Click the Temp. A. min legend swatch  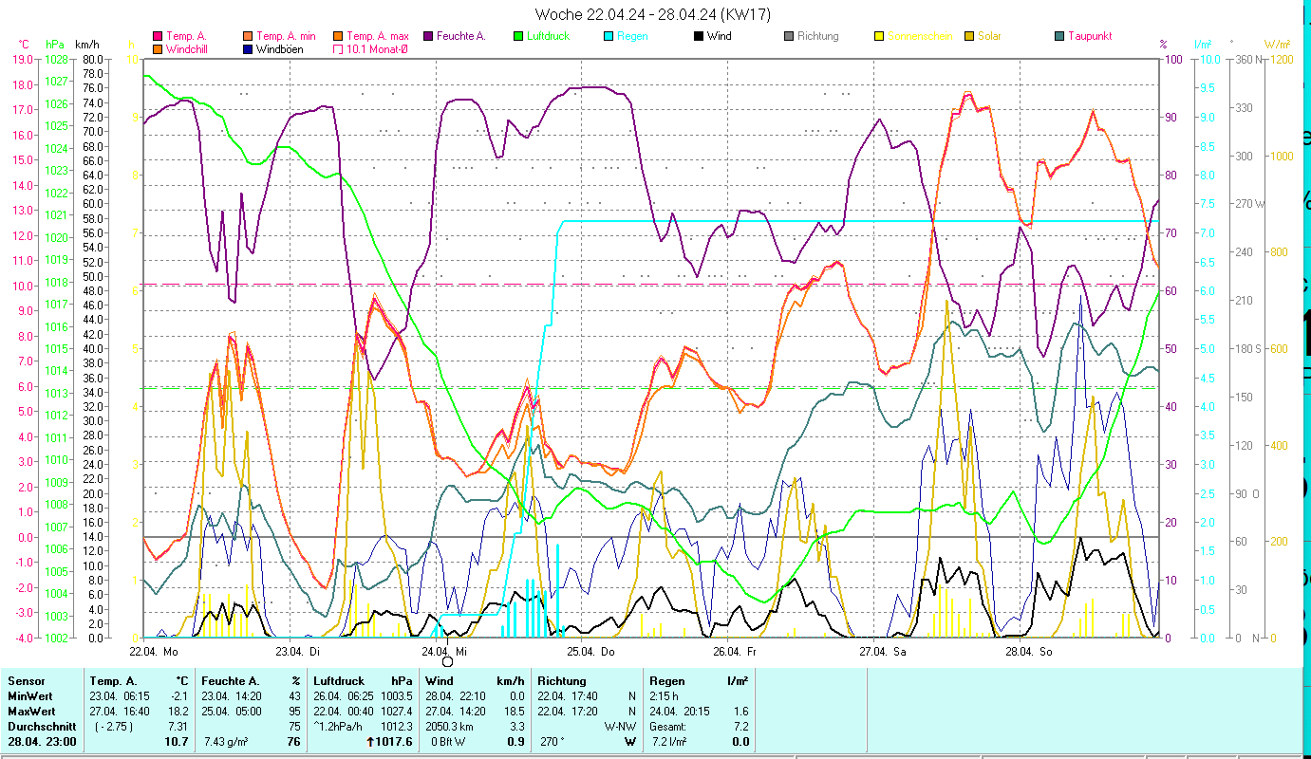click(x=248, y=37)
